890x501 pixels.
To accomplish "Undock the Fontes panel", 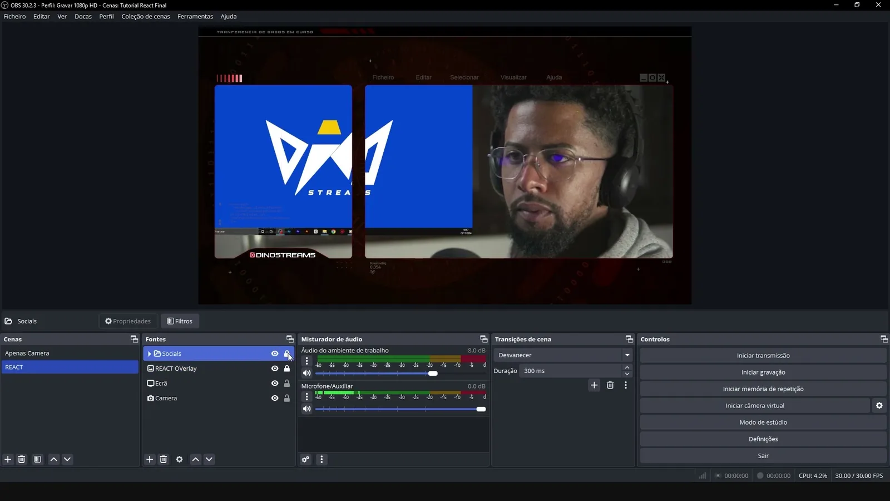I will coord(290,339).
